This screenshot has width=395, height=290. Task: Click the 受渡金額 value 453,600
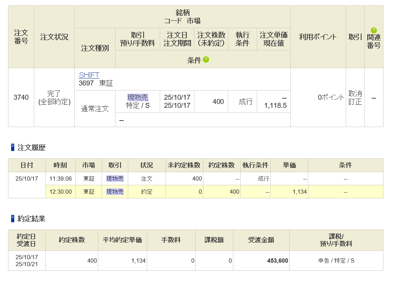click(277, 261)
